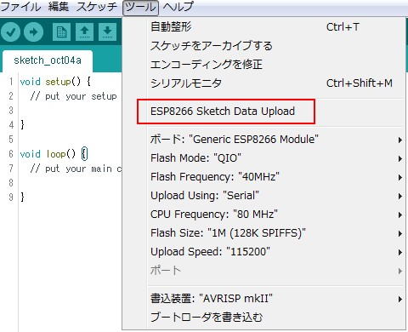Viewport: 408px width, 332px height.
Task: Click line number 4 in the gutter
Action: 11,125
